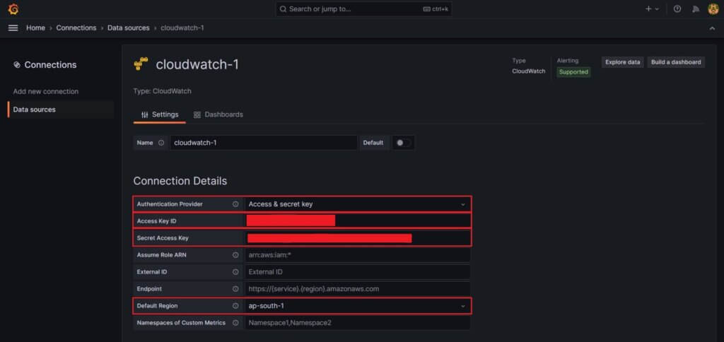Screen dimensions: 724x342
Task: Click Namespaces of Custom Metrics info icon
Action: tap(235, 323)
